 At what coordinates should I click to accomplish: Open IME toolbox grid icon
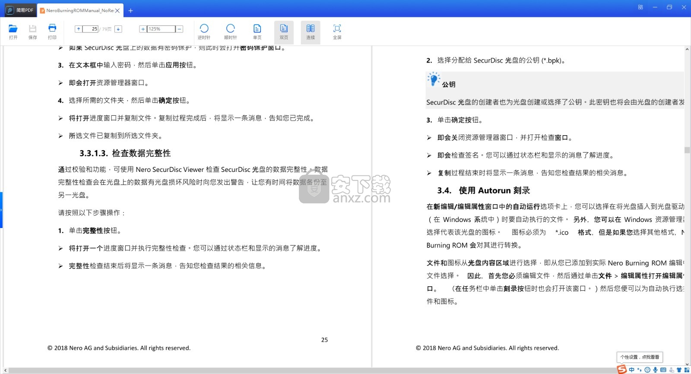click(687, 370)
